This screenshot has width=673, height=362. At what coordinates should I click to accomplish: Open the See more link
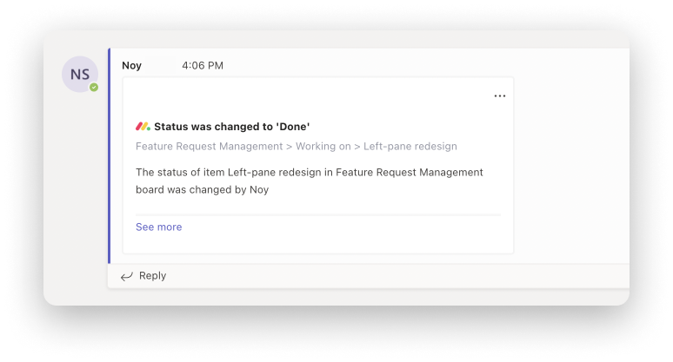[159, 227]
